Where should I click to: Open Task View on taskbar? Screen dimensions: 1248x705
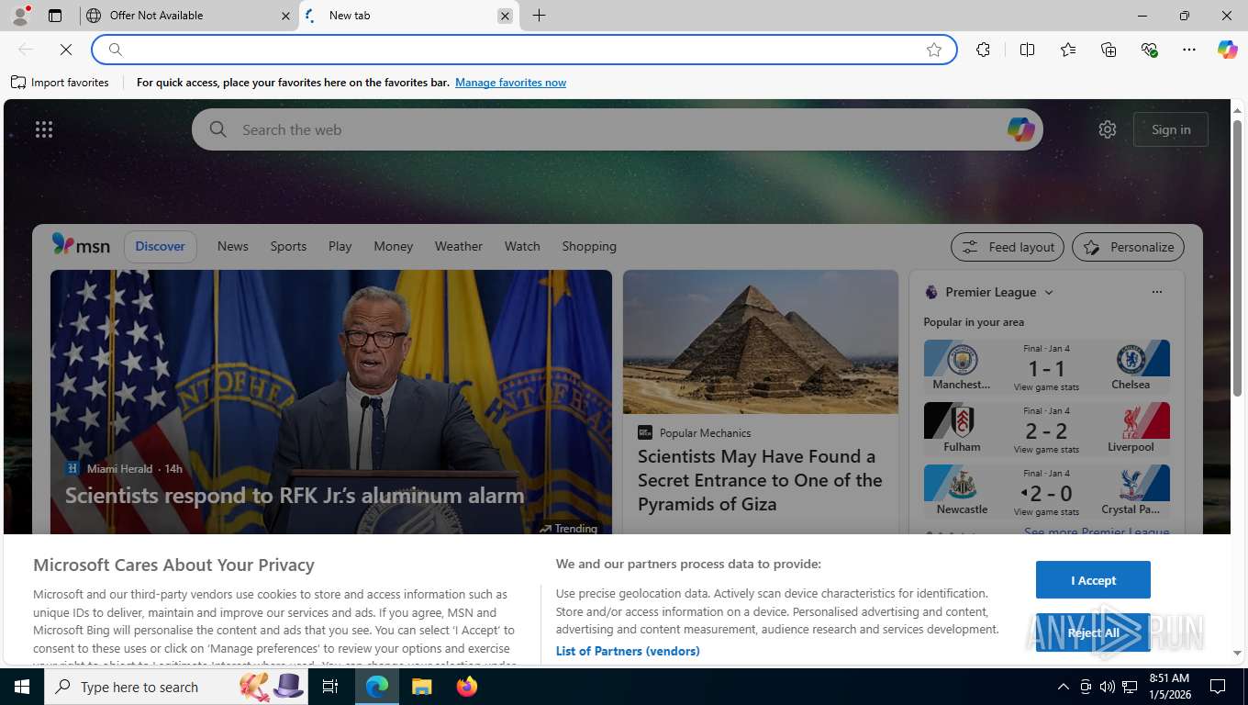point(330,687)
